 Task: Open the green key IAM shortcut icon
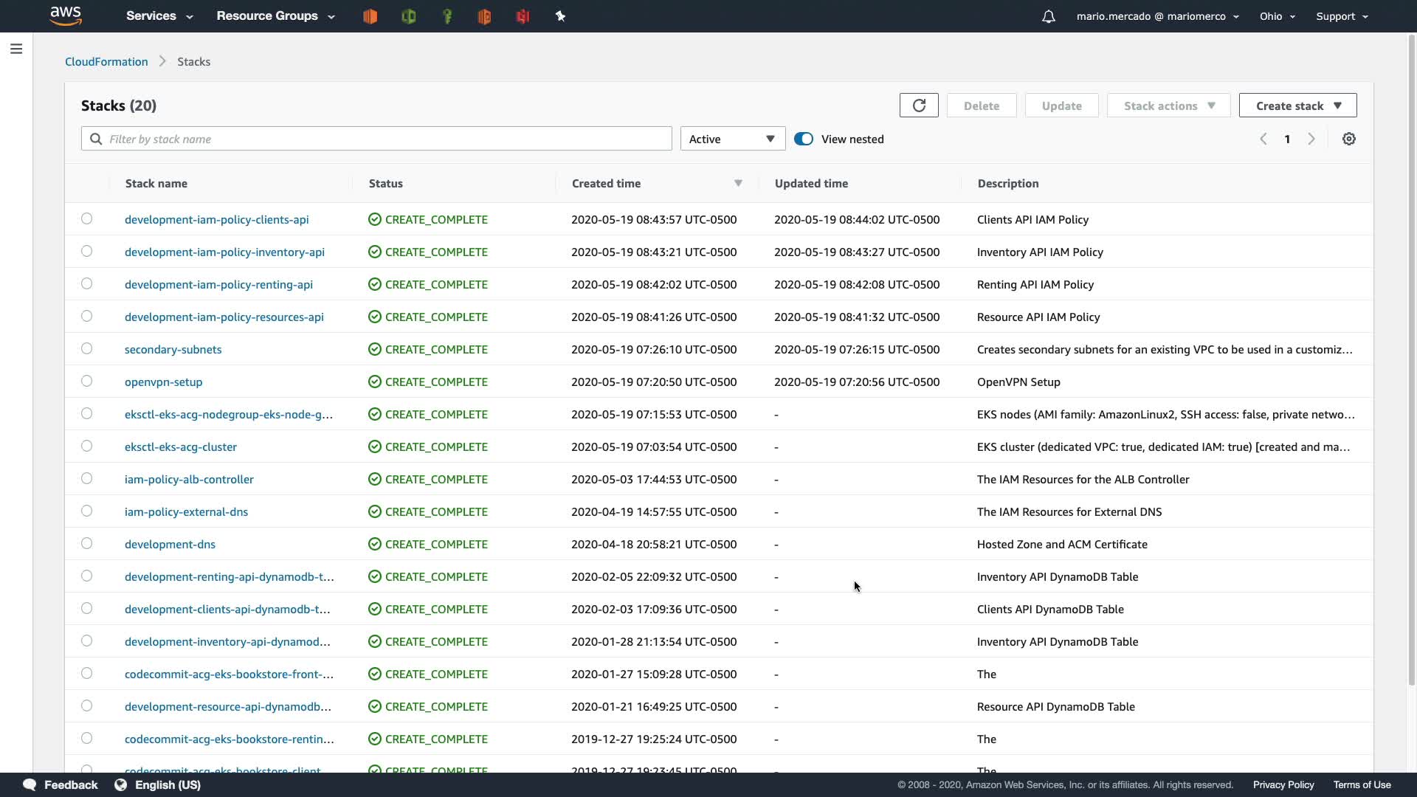(x=447, y=16)
